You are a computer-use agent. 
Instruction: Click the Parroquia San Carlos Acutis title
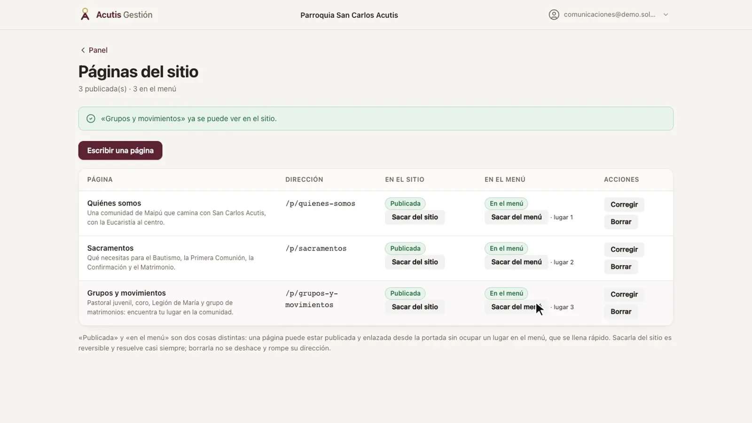349,15
